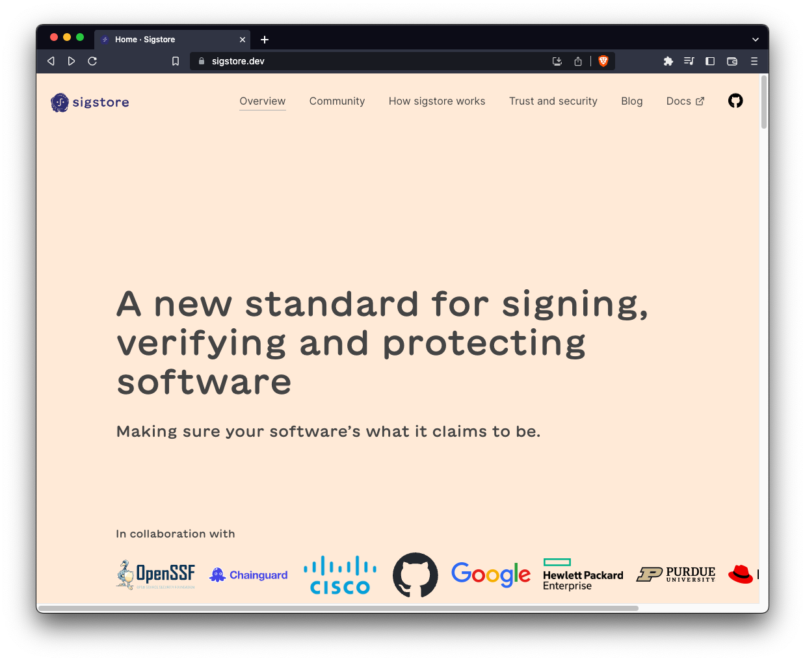Expand the tab list dropdown chevron

(x=756, y=40)
